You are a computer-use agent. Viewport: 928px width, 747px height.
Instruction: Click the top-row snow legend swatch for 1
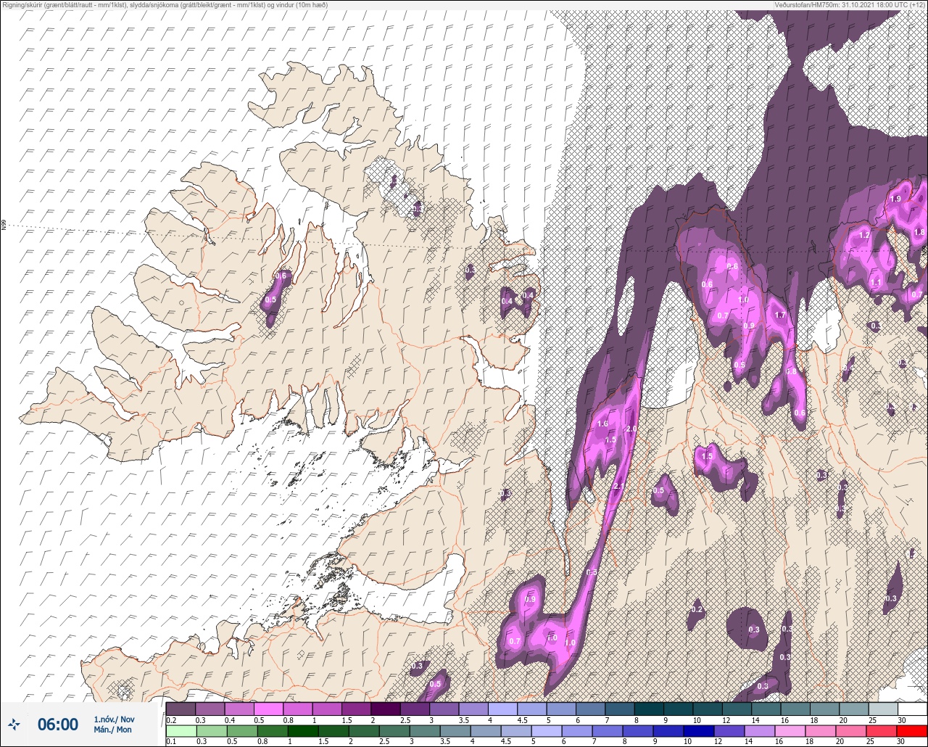point(327,709)
